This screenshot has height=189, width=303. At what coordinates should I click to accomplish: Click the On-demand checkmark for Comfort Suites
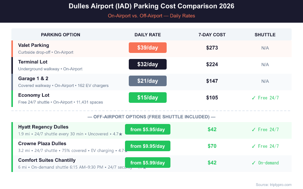[254, 163]
